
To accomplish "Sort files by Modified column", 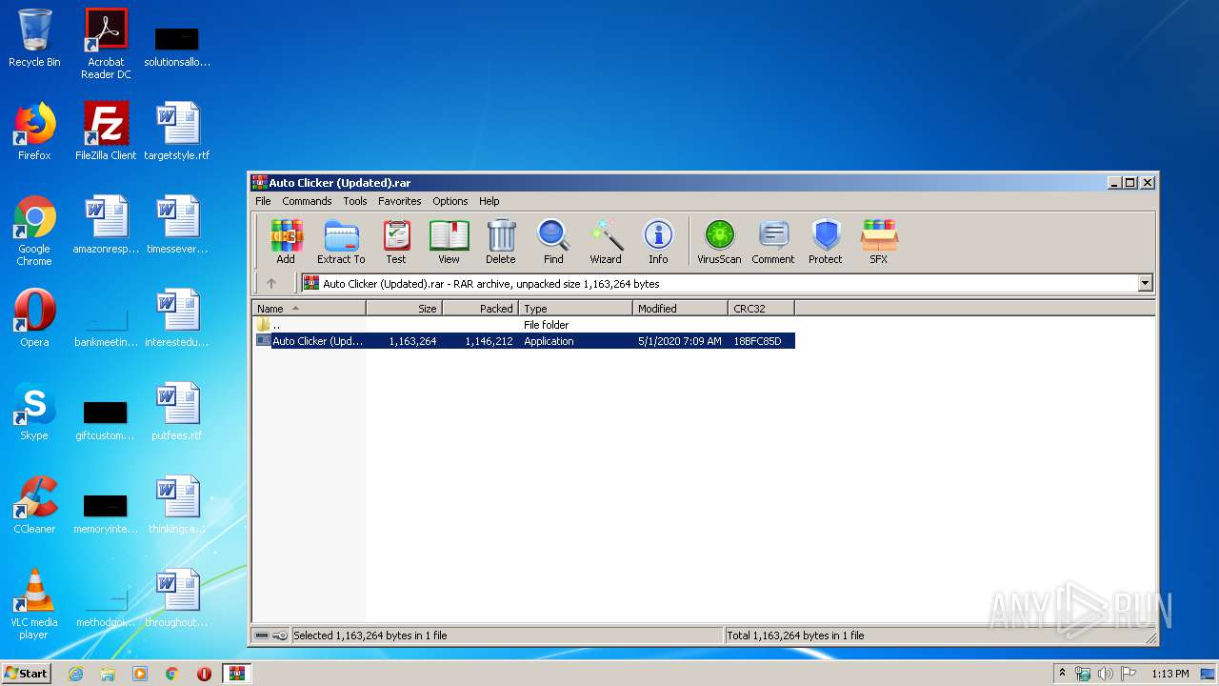I will point(680,309).
